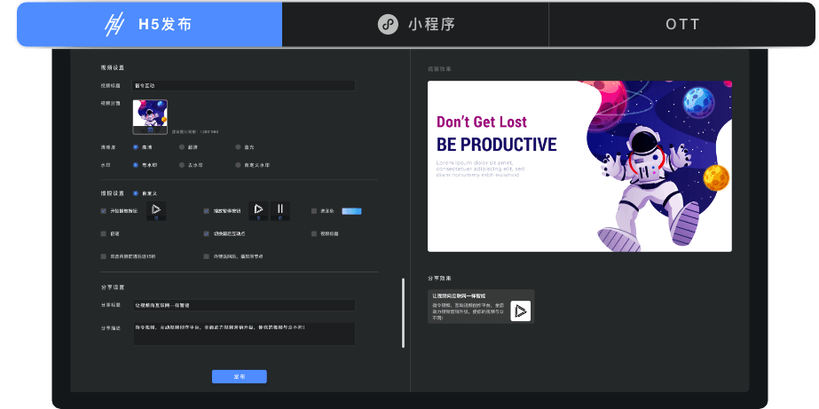819x409 pixels.
Task: Click the share title input field
Action: click(x=244, y=305)
